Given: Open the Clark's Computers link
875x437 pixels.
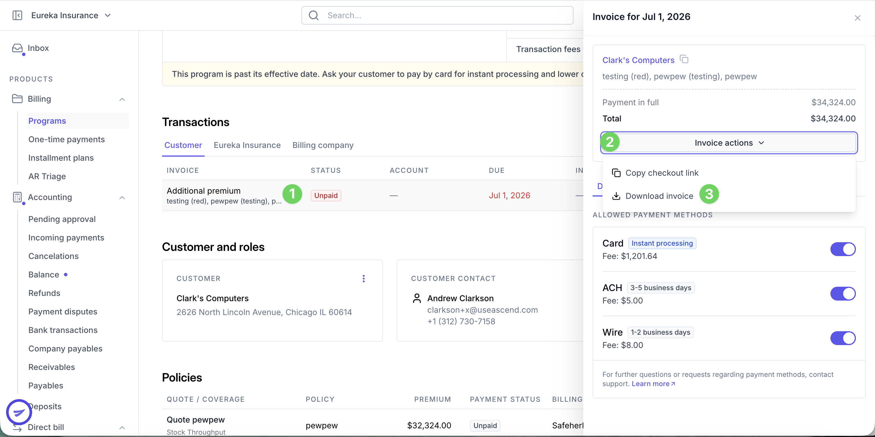Looking at the screenshot, I should click(638, 60).
